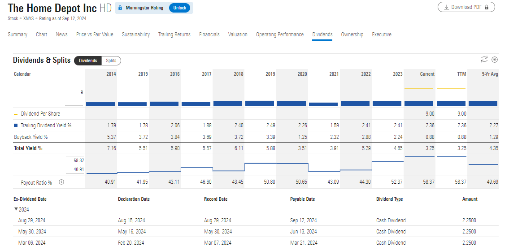Click The Home Depot Inc title

(x=52, y=8)
